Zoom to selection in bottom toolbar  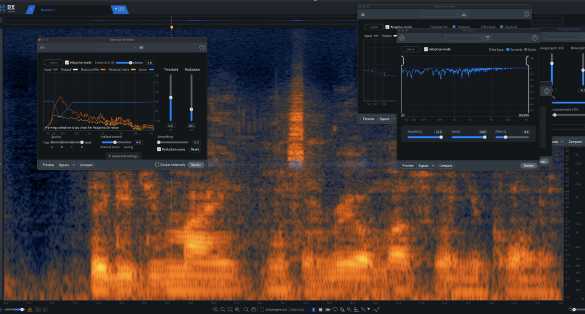point(230,310)
